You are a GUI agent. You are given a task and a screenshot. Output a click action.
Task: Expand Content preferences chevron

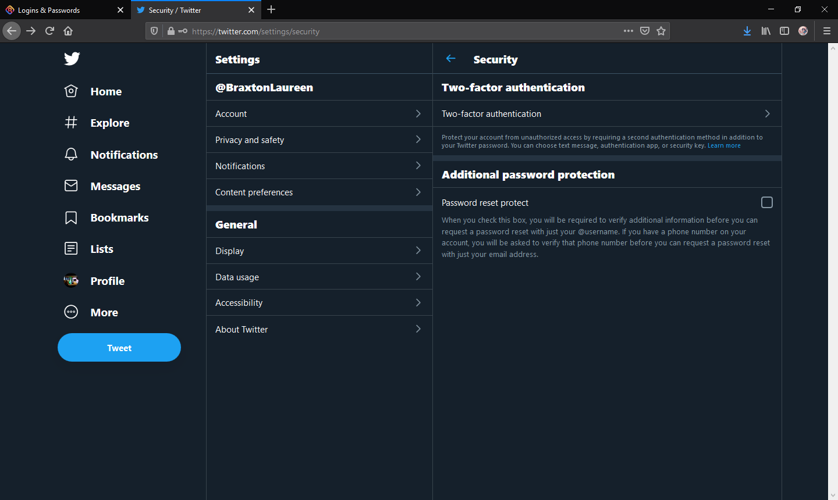[418, 192]
